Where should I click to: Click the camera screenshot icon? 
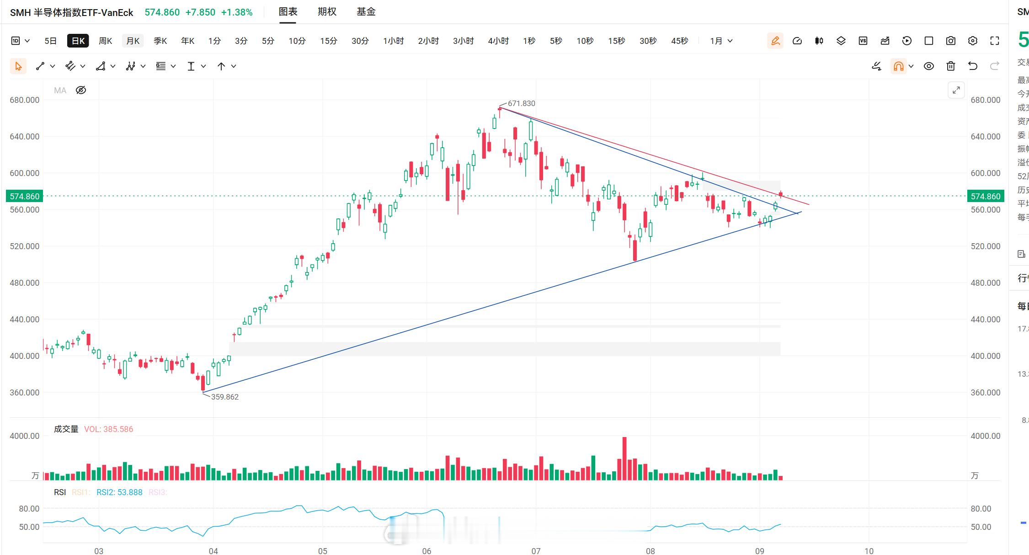[951, 41]
